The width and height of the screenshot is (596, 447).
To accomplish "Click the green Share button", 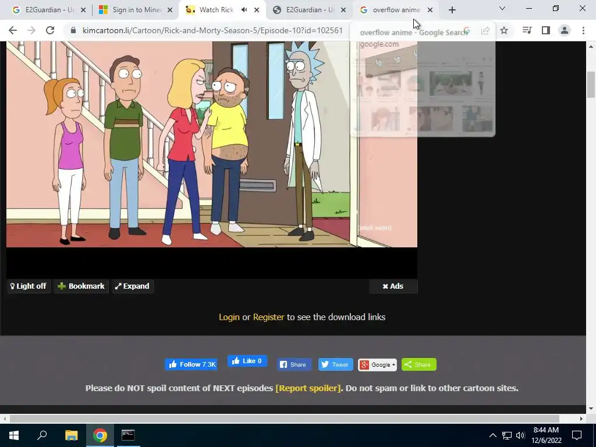I will pyautogui.click(x=419, y=364).
